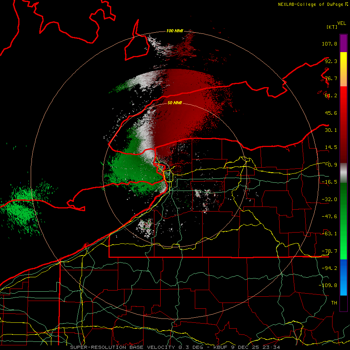The width and height of the screenshot is (350, 350).
Task: Click the -47.6 legend value
Action: (329, 217)
